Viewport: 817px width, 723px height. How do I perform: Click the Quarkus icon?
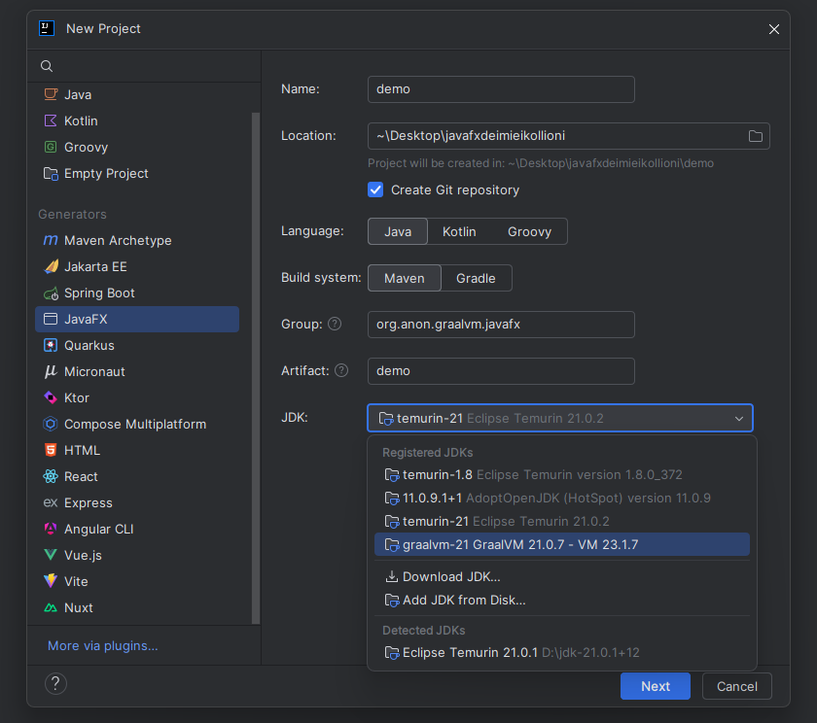(x=51, y=345)
